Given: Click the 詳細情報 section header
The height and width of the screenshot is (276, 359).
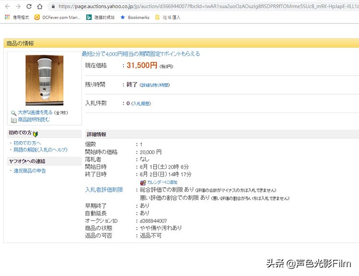Looking at the screenshot, I should click(222, 134).
